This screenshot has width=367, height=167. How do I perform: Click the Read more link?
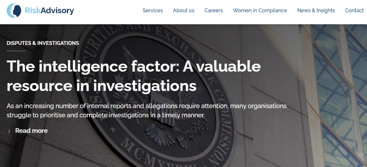click(x=31, y=131)
